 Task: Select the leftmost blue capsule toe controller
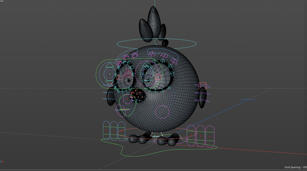(x=106, y=130)
